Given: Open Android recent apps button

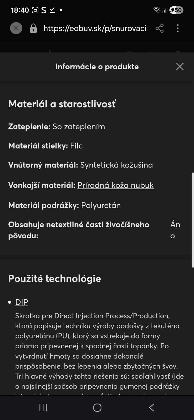Looking at the screenshot, I should (43, 407).
